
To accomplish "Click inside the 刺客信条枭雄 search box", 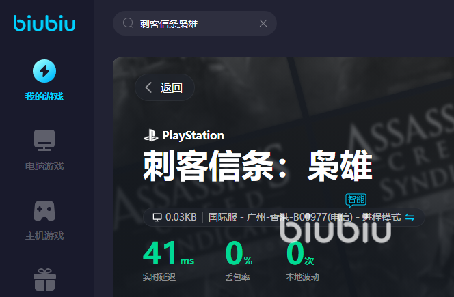I will coord(195,23).
